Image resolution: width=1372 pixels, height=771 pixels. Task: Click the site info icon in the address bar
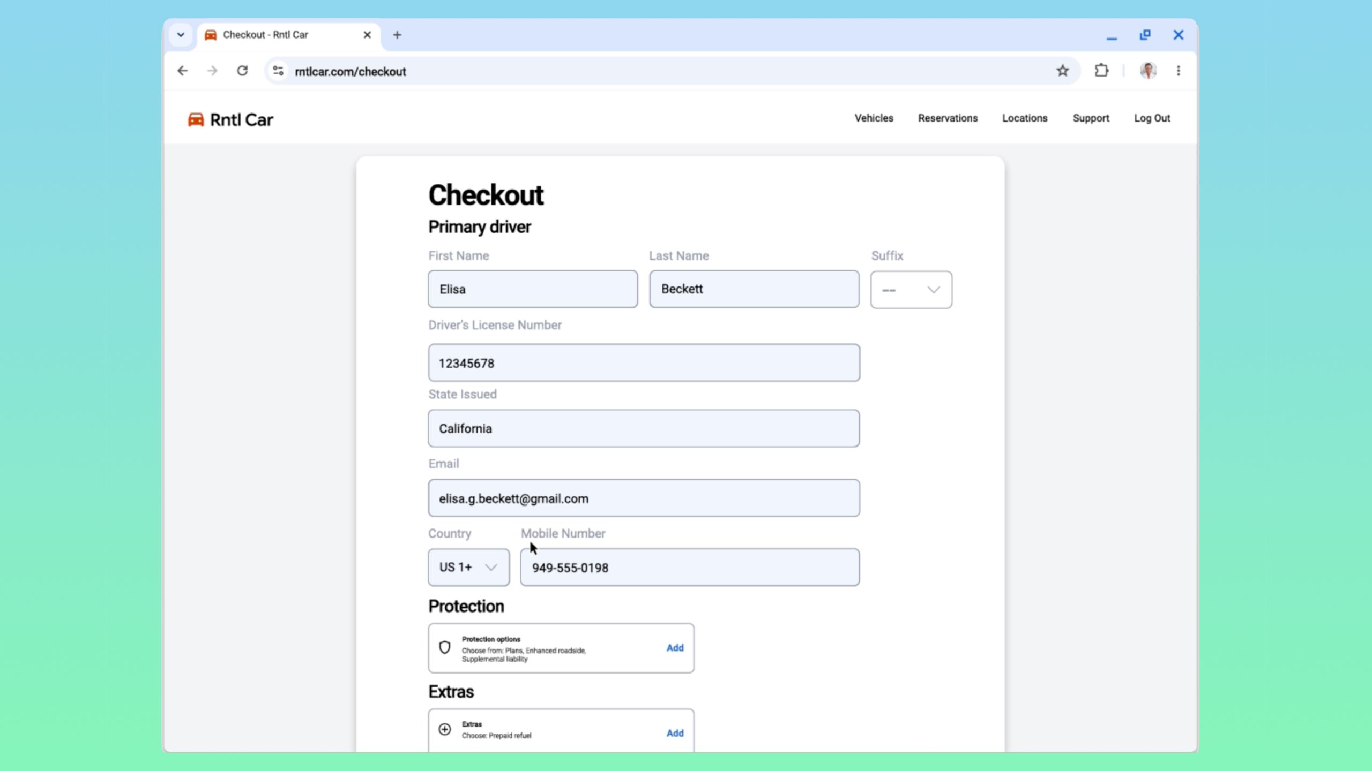coord(277,70)
